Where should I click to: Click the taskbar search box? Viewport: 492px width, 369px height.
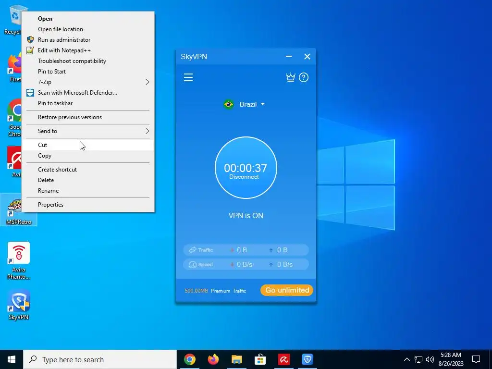click(100, 359)
